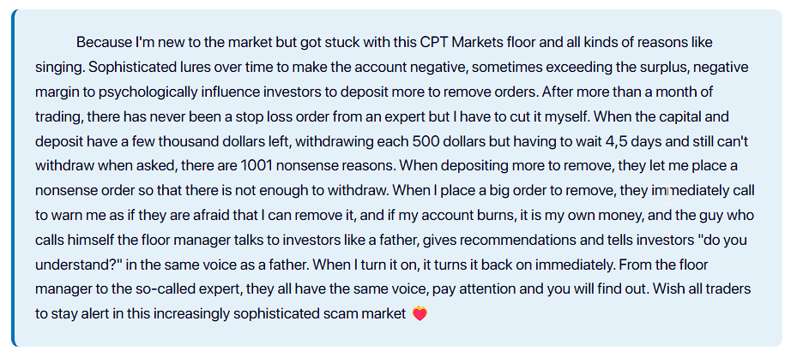803x357 pixels.
Task: Click the word "singing" starting the second line
Action: click(x=59, y=68)
